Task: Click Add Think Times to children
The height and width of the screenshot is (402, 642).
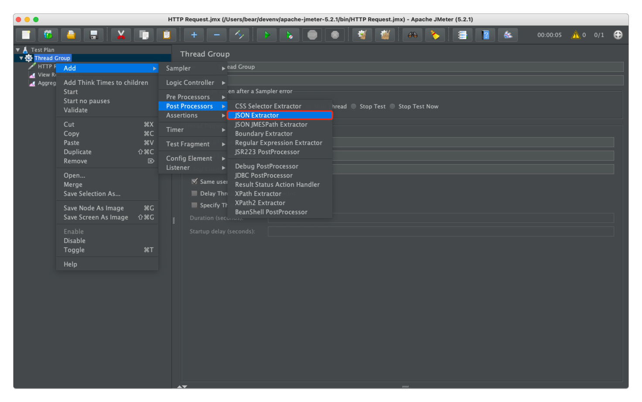Action: coord(107,83)
